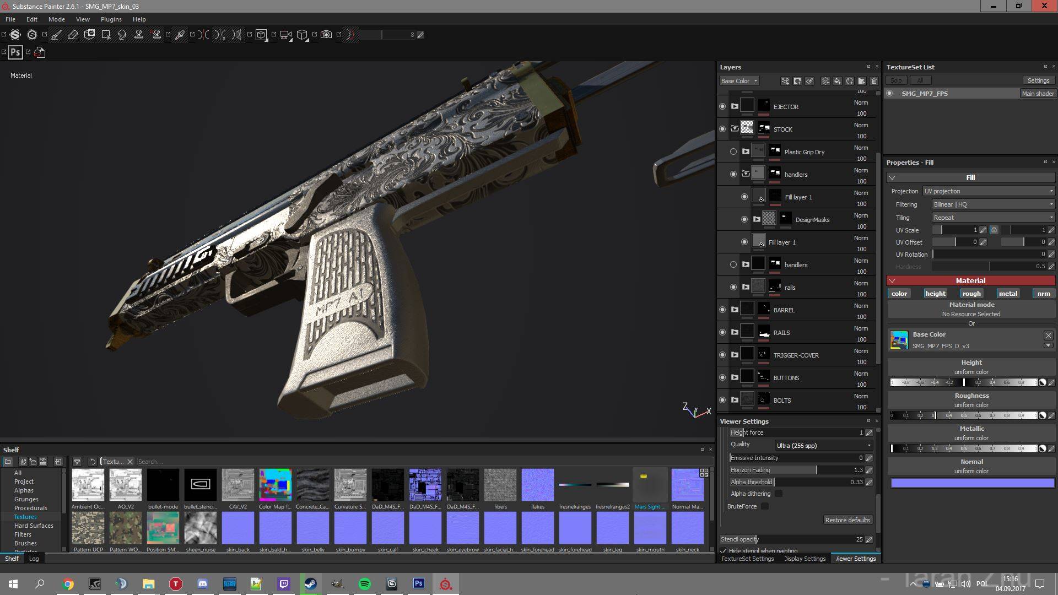
Task: Expand the Fill section properties expander
Action: [892, 177]
